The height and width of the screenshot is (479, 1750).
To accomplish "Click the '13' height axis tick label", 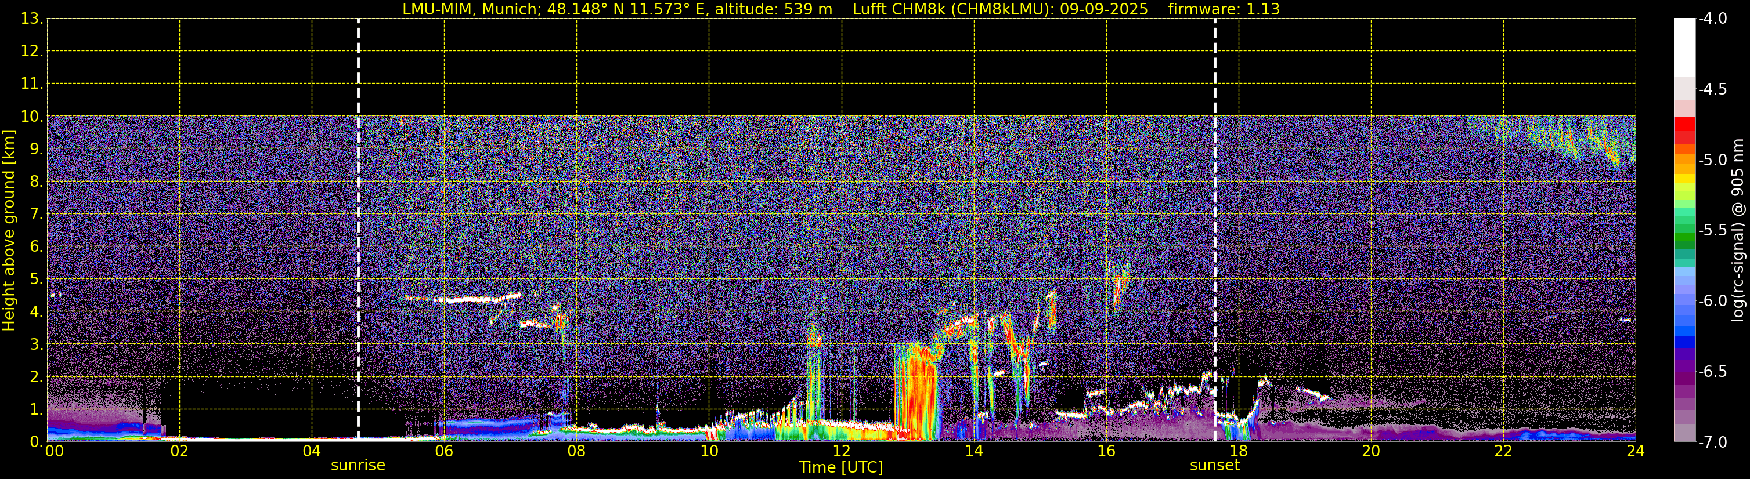I will 31,19.
